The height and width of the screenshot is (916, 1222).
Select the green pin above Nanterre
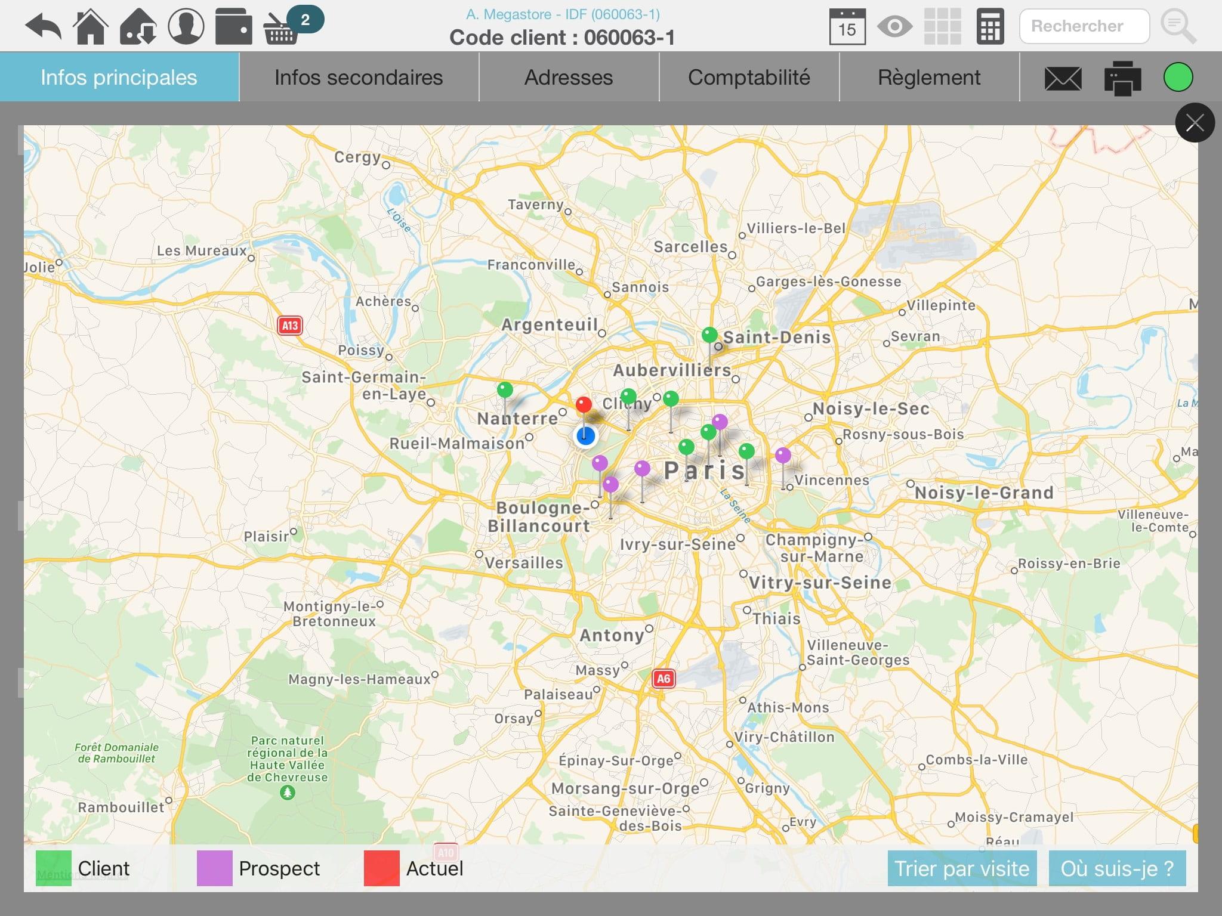505,391
